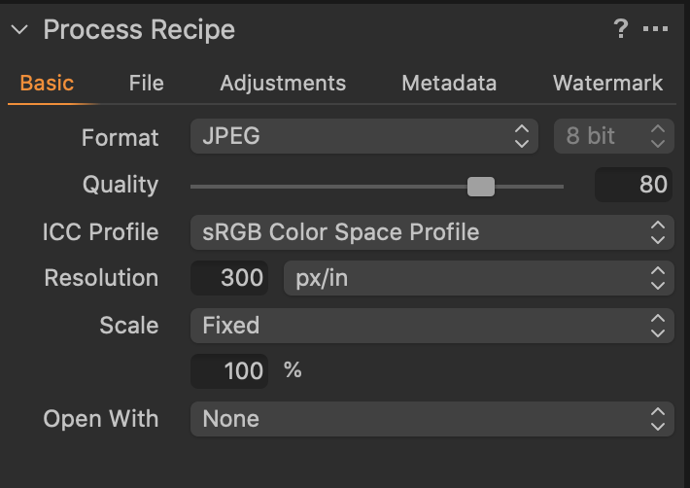Screen dimensions: 690x488
Task: Go to the Metadata tab
Action: (x=449, y=84)
